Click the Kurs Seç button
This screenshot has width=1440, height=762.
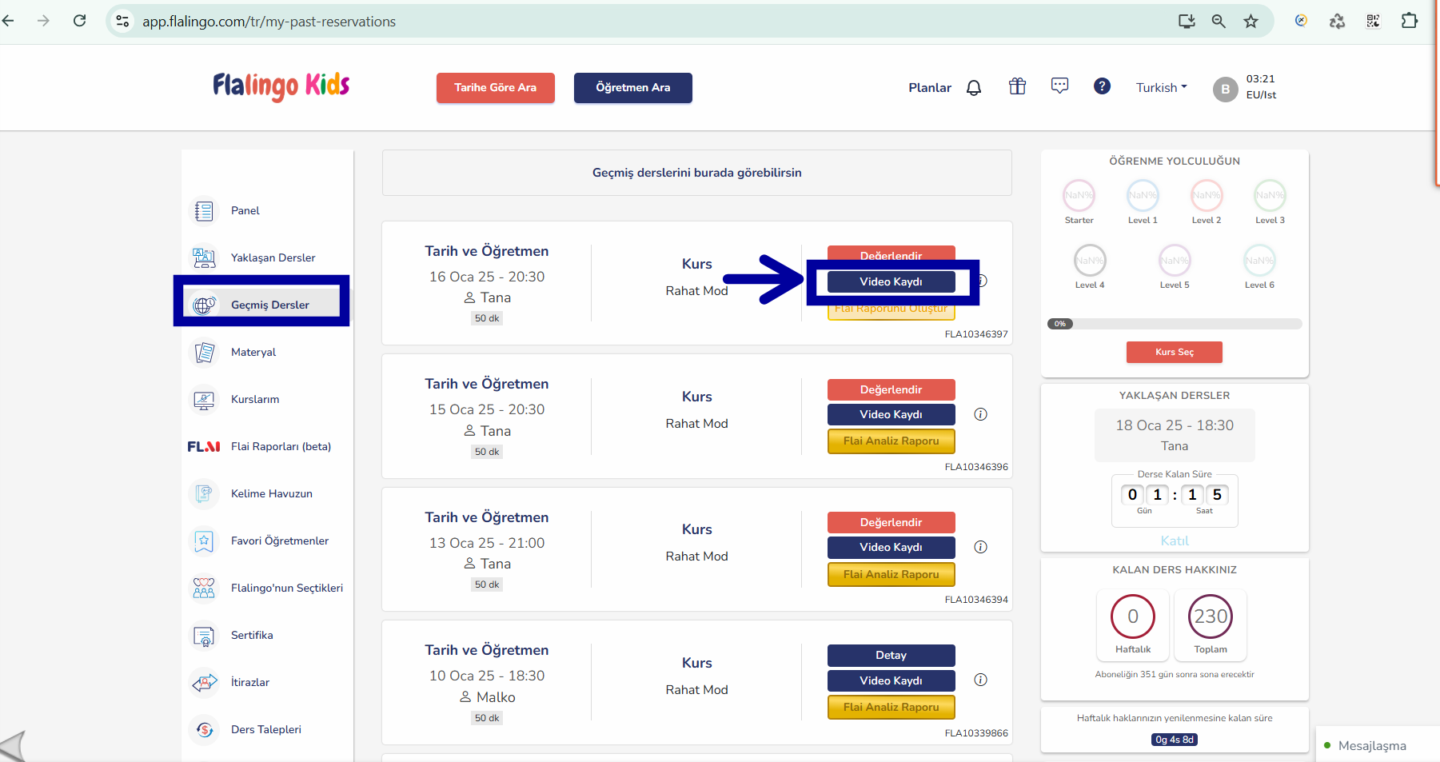pyautogui.click(x=1175, y=352)
